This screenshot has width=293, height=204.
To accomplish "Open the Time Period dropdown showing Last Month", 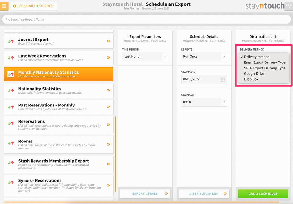I will [x=145, y=56].
